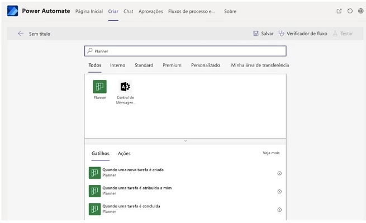Click the magnifier icon in search box
The image size is (366, 223).
coord(90,51)
